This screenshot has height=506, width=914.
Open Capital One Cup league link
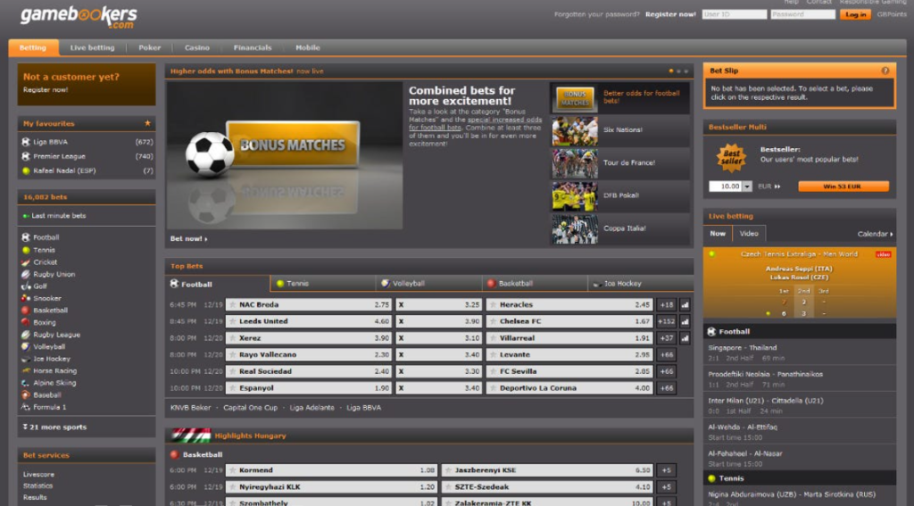(250, 408)
